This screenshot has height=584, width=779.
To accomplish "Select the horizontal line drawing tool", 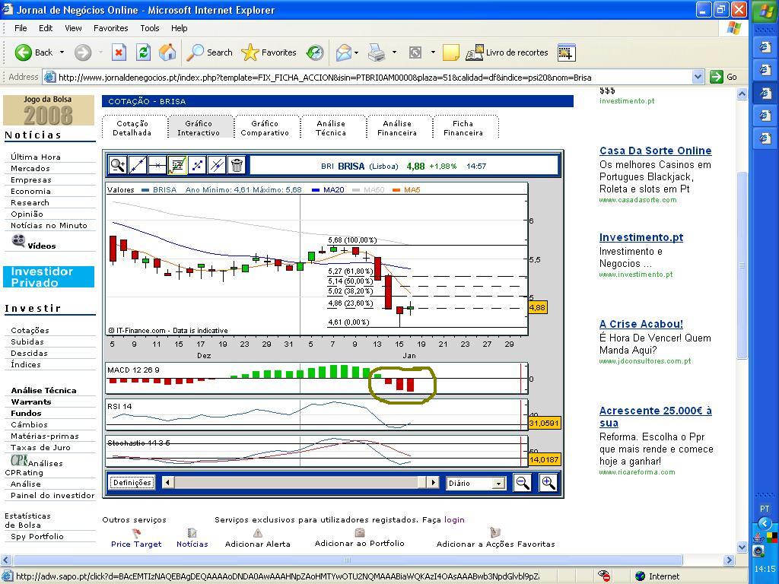I will (157, 165).
